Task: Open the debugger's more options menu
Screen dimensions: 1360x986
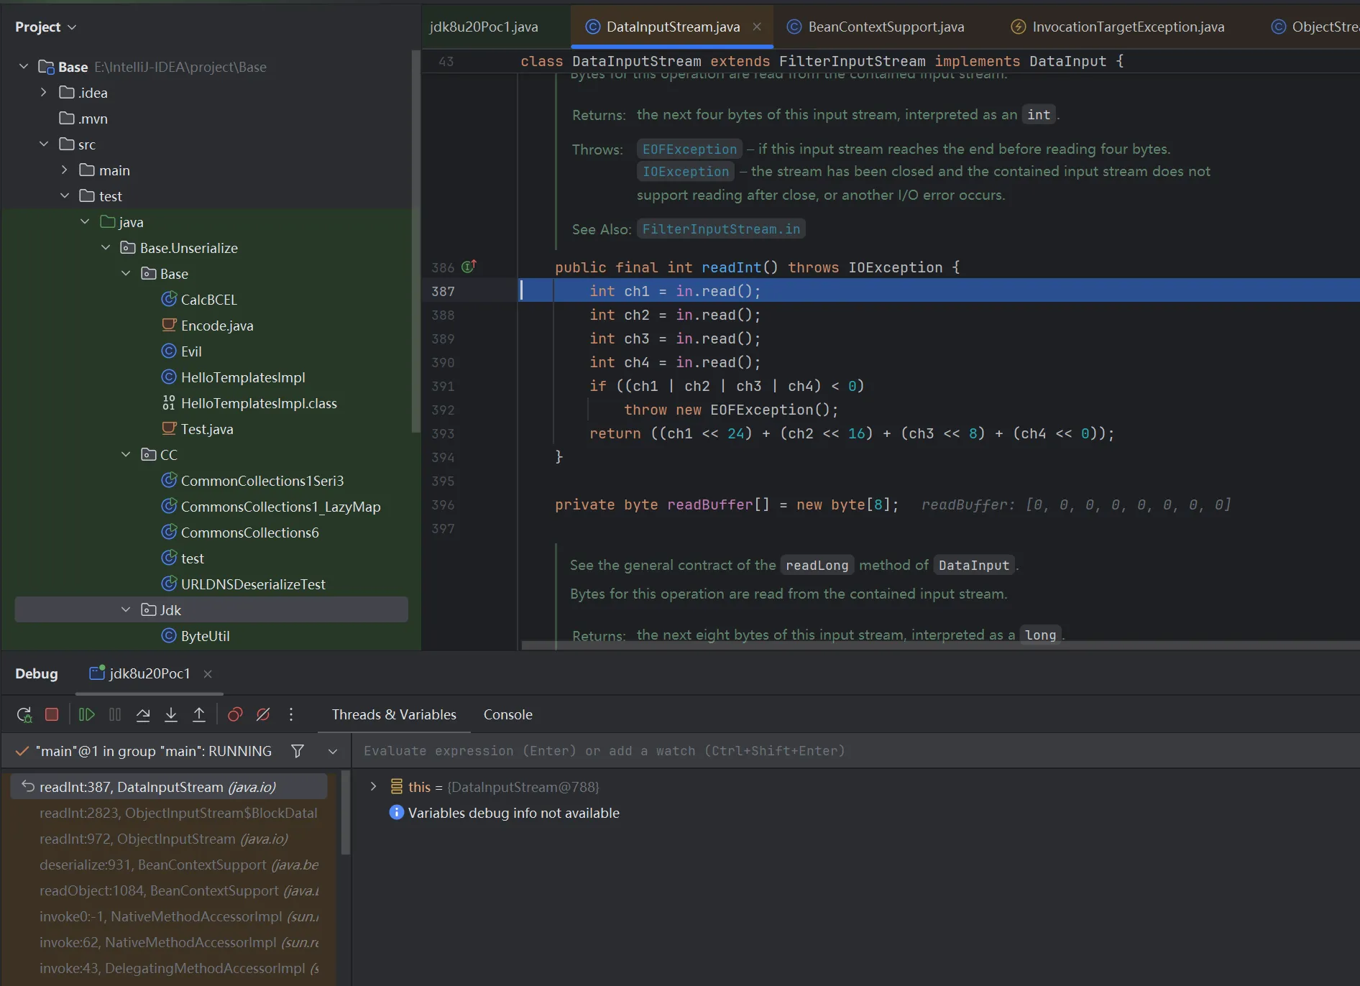Action: 291,714
